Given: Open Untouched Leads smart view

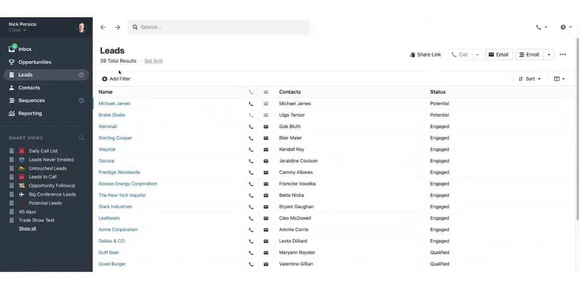Looking at the screenshot, I should [x=48, y=169].
